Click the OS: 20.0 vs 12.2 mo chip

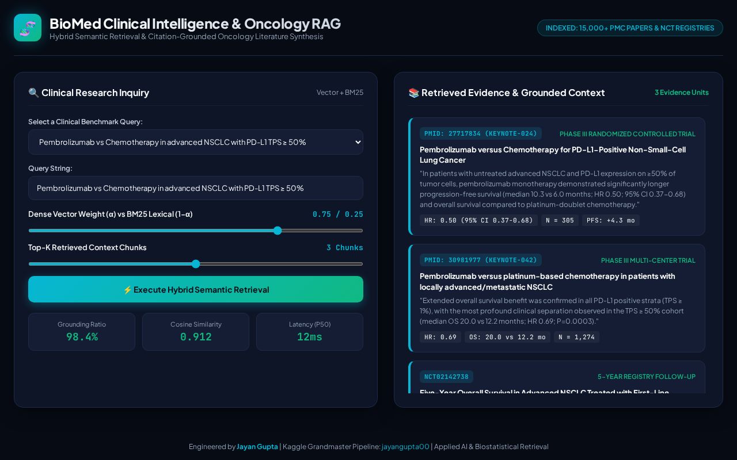pos(507,337)
